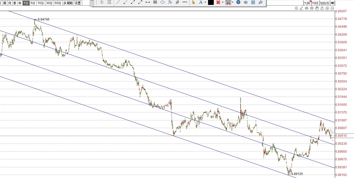Switch to the 5分 period
Viewport: 354px width, 178px height.
33,3
